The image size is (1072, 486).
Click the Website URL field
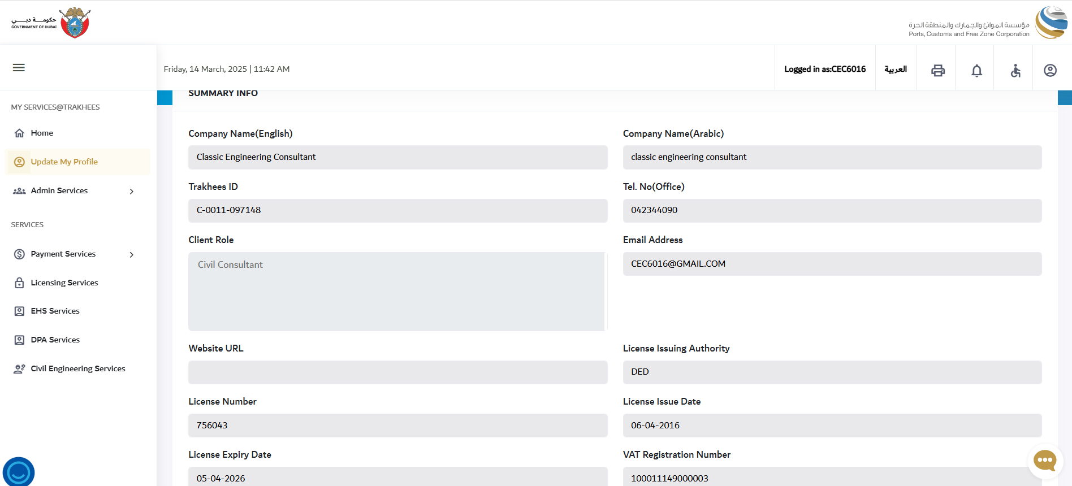397,372
